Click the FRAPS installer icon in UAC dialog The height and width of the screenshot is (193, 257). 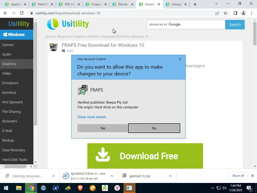tap(83, 90)
